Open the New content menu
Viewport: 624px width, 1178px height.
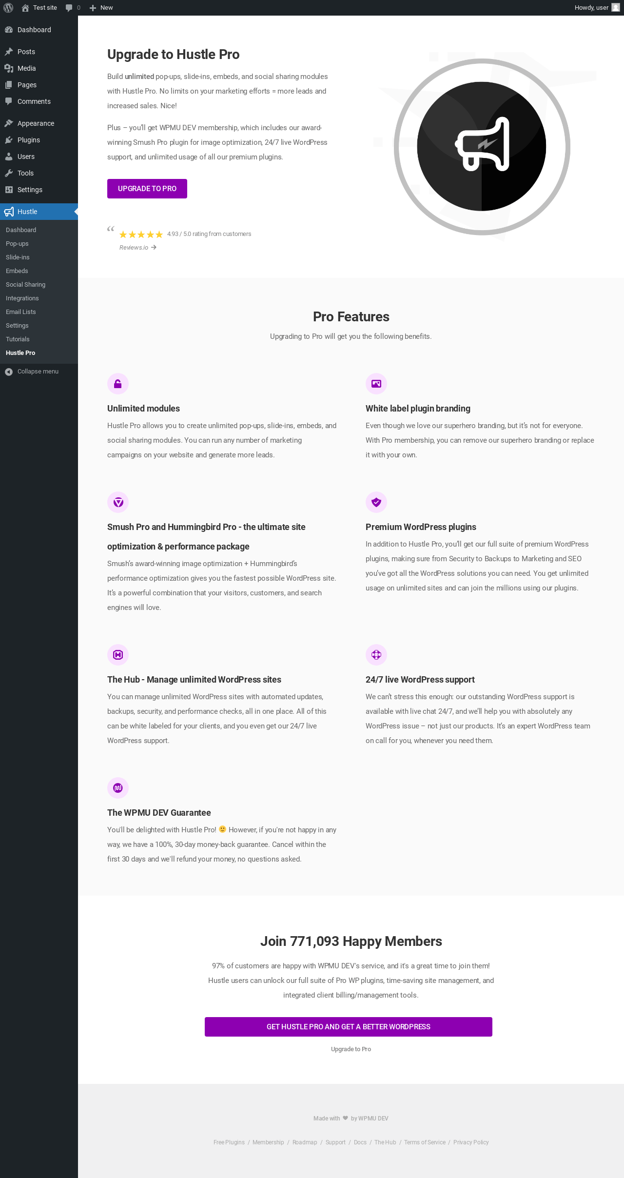[x=101, y=8]
